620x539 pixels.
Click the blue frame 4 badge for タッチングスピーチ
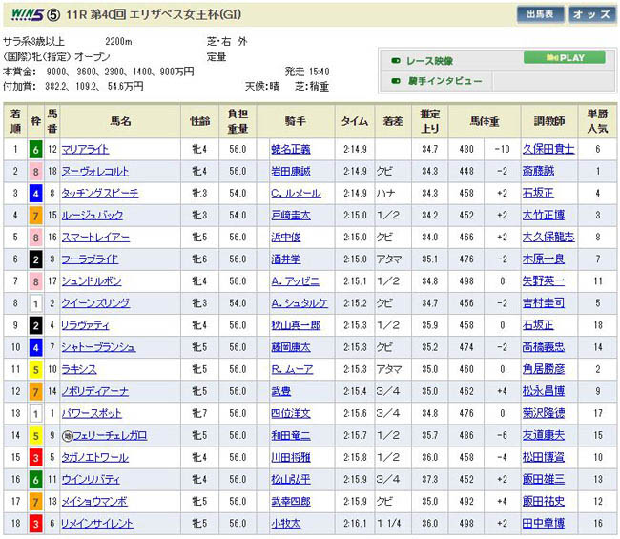point(35,194)
